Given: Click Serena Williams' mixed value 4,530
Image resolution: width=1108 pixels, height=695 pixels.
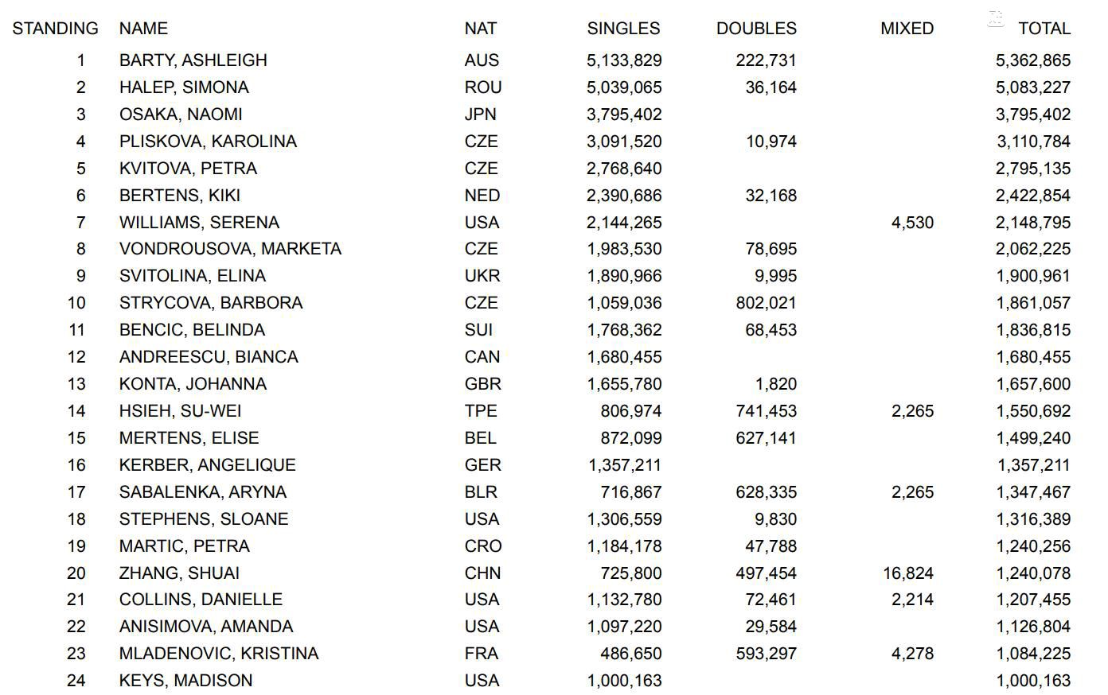Looking at the screenshot, I should coord(912,223).
